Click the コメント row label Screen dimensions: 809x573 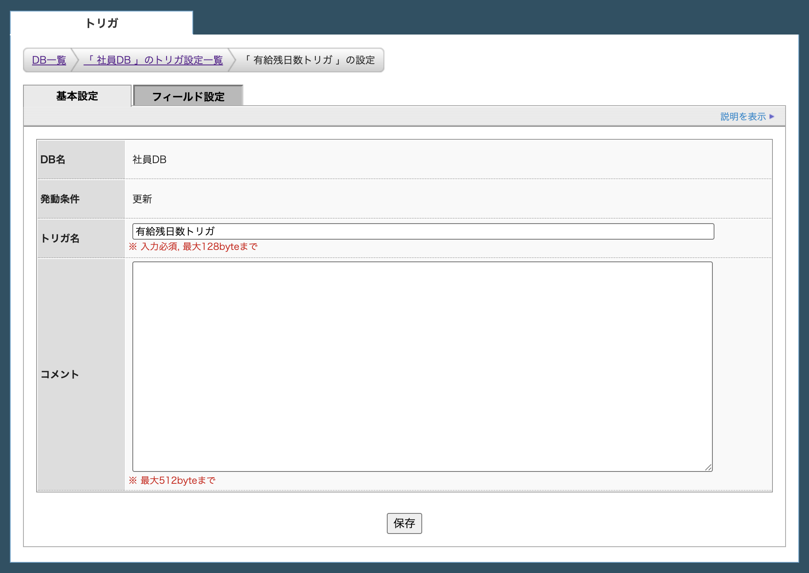[x=60, y=374]
